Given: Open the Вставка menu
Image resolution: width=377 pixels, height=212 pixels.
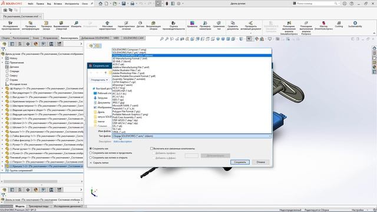Looking at the screenshot, I should 58,4.
